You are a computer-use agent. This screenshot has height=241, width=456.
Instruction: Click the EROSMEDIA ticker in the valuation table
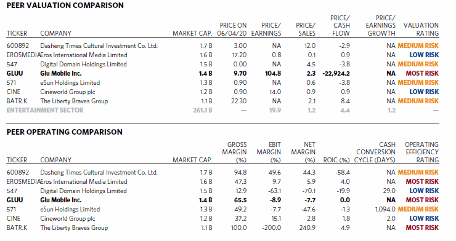[23, 55]
